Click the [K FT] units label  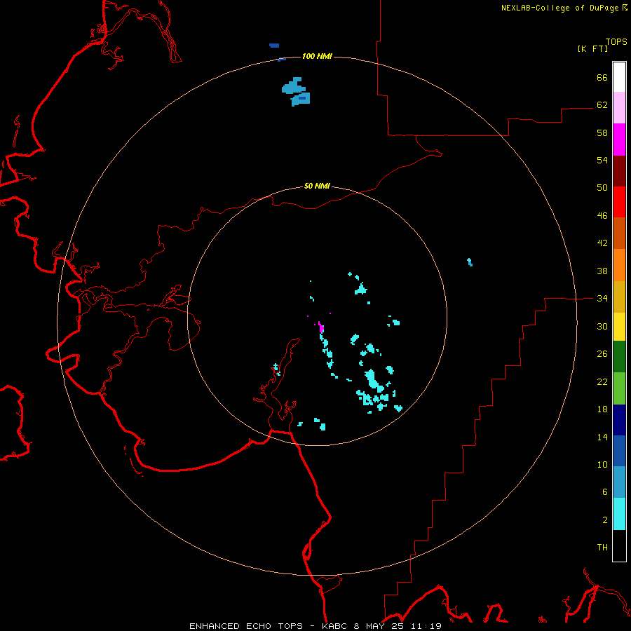(592, 48)
